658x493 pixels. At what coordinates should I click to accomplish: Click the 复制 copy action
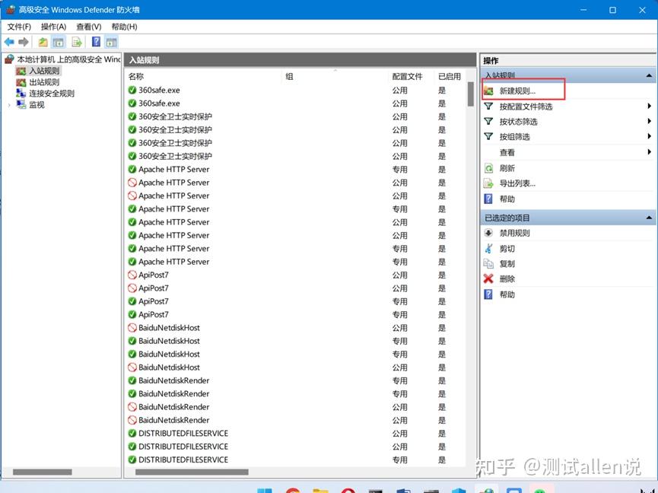507,264
